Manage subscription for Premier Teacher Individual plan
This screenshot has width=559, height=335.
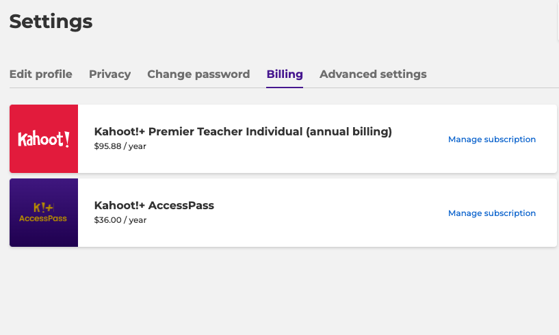(x=491, y=139)
